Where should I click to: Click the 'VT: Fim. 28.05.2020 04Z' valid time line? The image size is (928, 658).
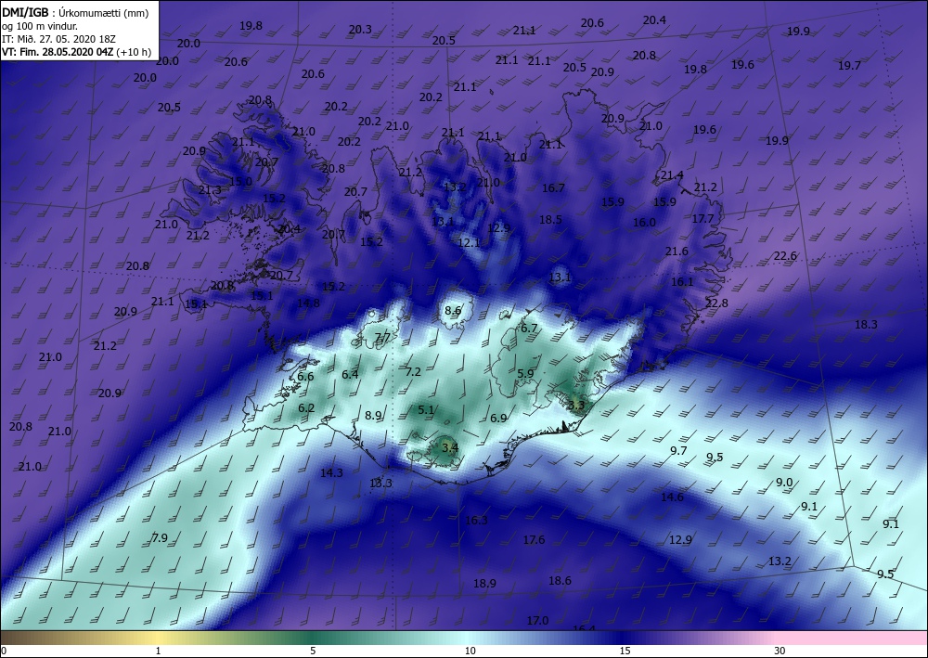[x=58, y=52]
